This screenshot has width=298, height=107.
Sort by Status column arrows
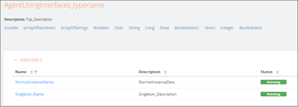tap(278, 72)
